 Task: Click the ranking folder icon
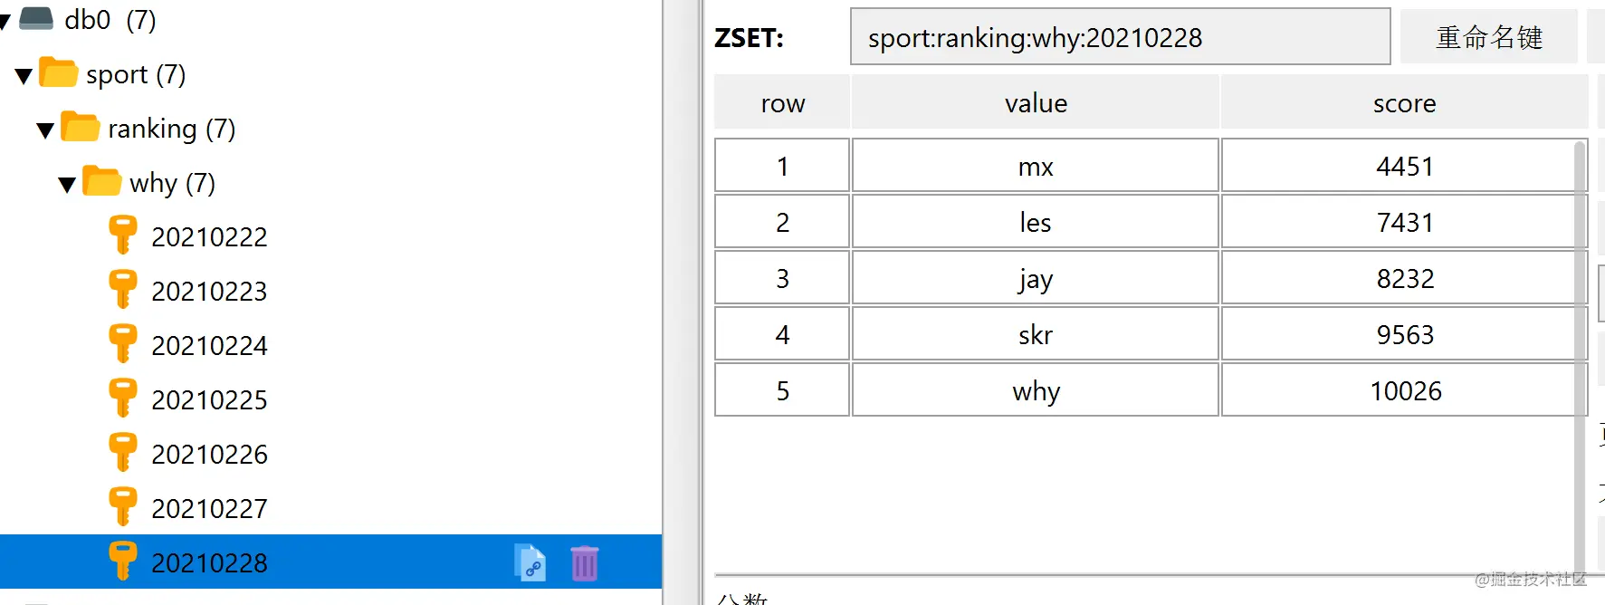point(81,128)
